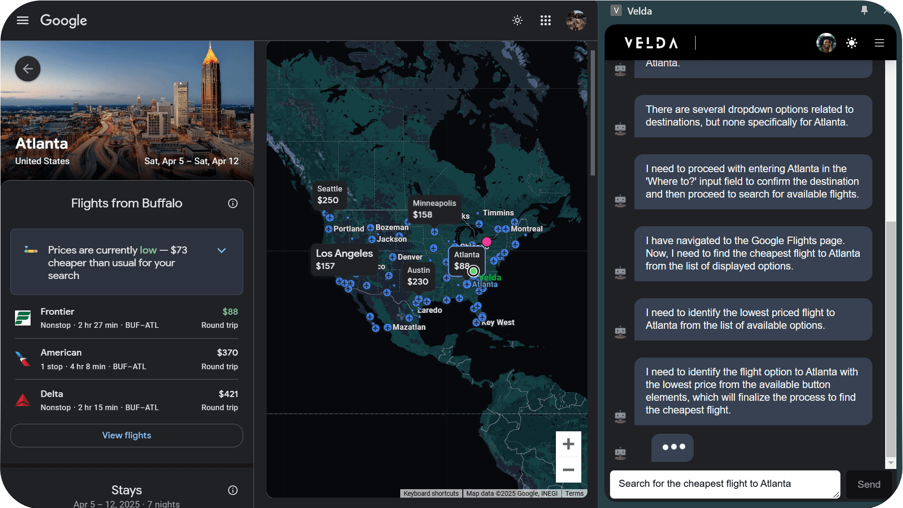Click the VELDA logo in the panel
This screenshot has width=903, height=508.
click(x=651, y=43)
